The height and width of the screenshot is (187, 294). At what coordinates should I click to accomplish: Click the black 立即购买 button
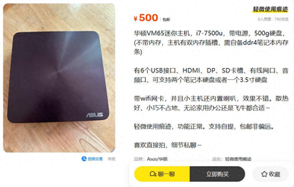[217, 174]
